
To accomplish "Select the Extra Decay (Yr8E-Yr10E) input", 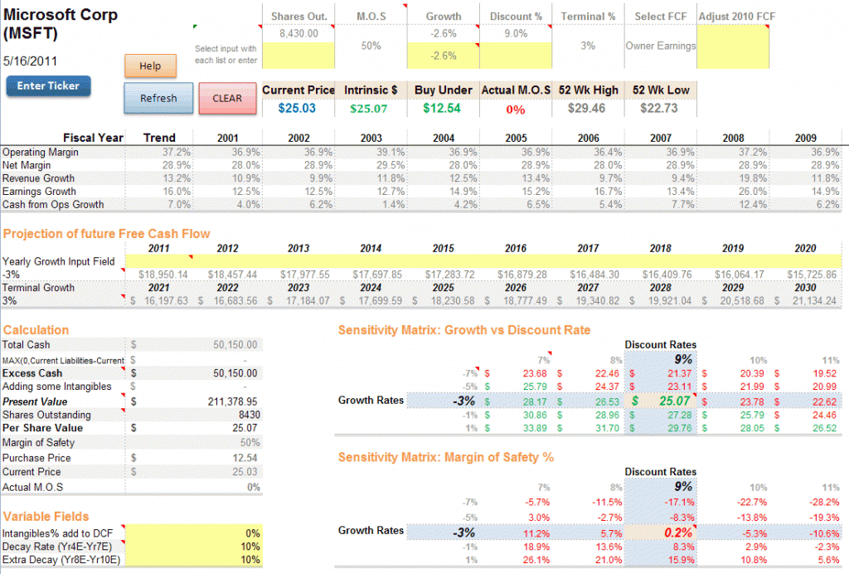I will pos(194,559).
